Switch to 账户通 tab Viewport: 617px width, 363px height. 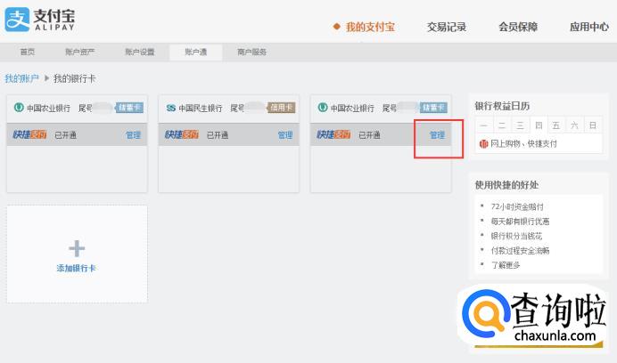pos(196,52)
